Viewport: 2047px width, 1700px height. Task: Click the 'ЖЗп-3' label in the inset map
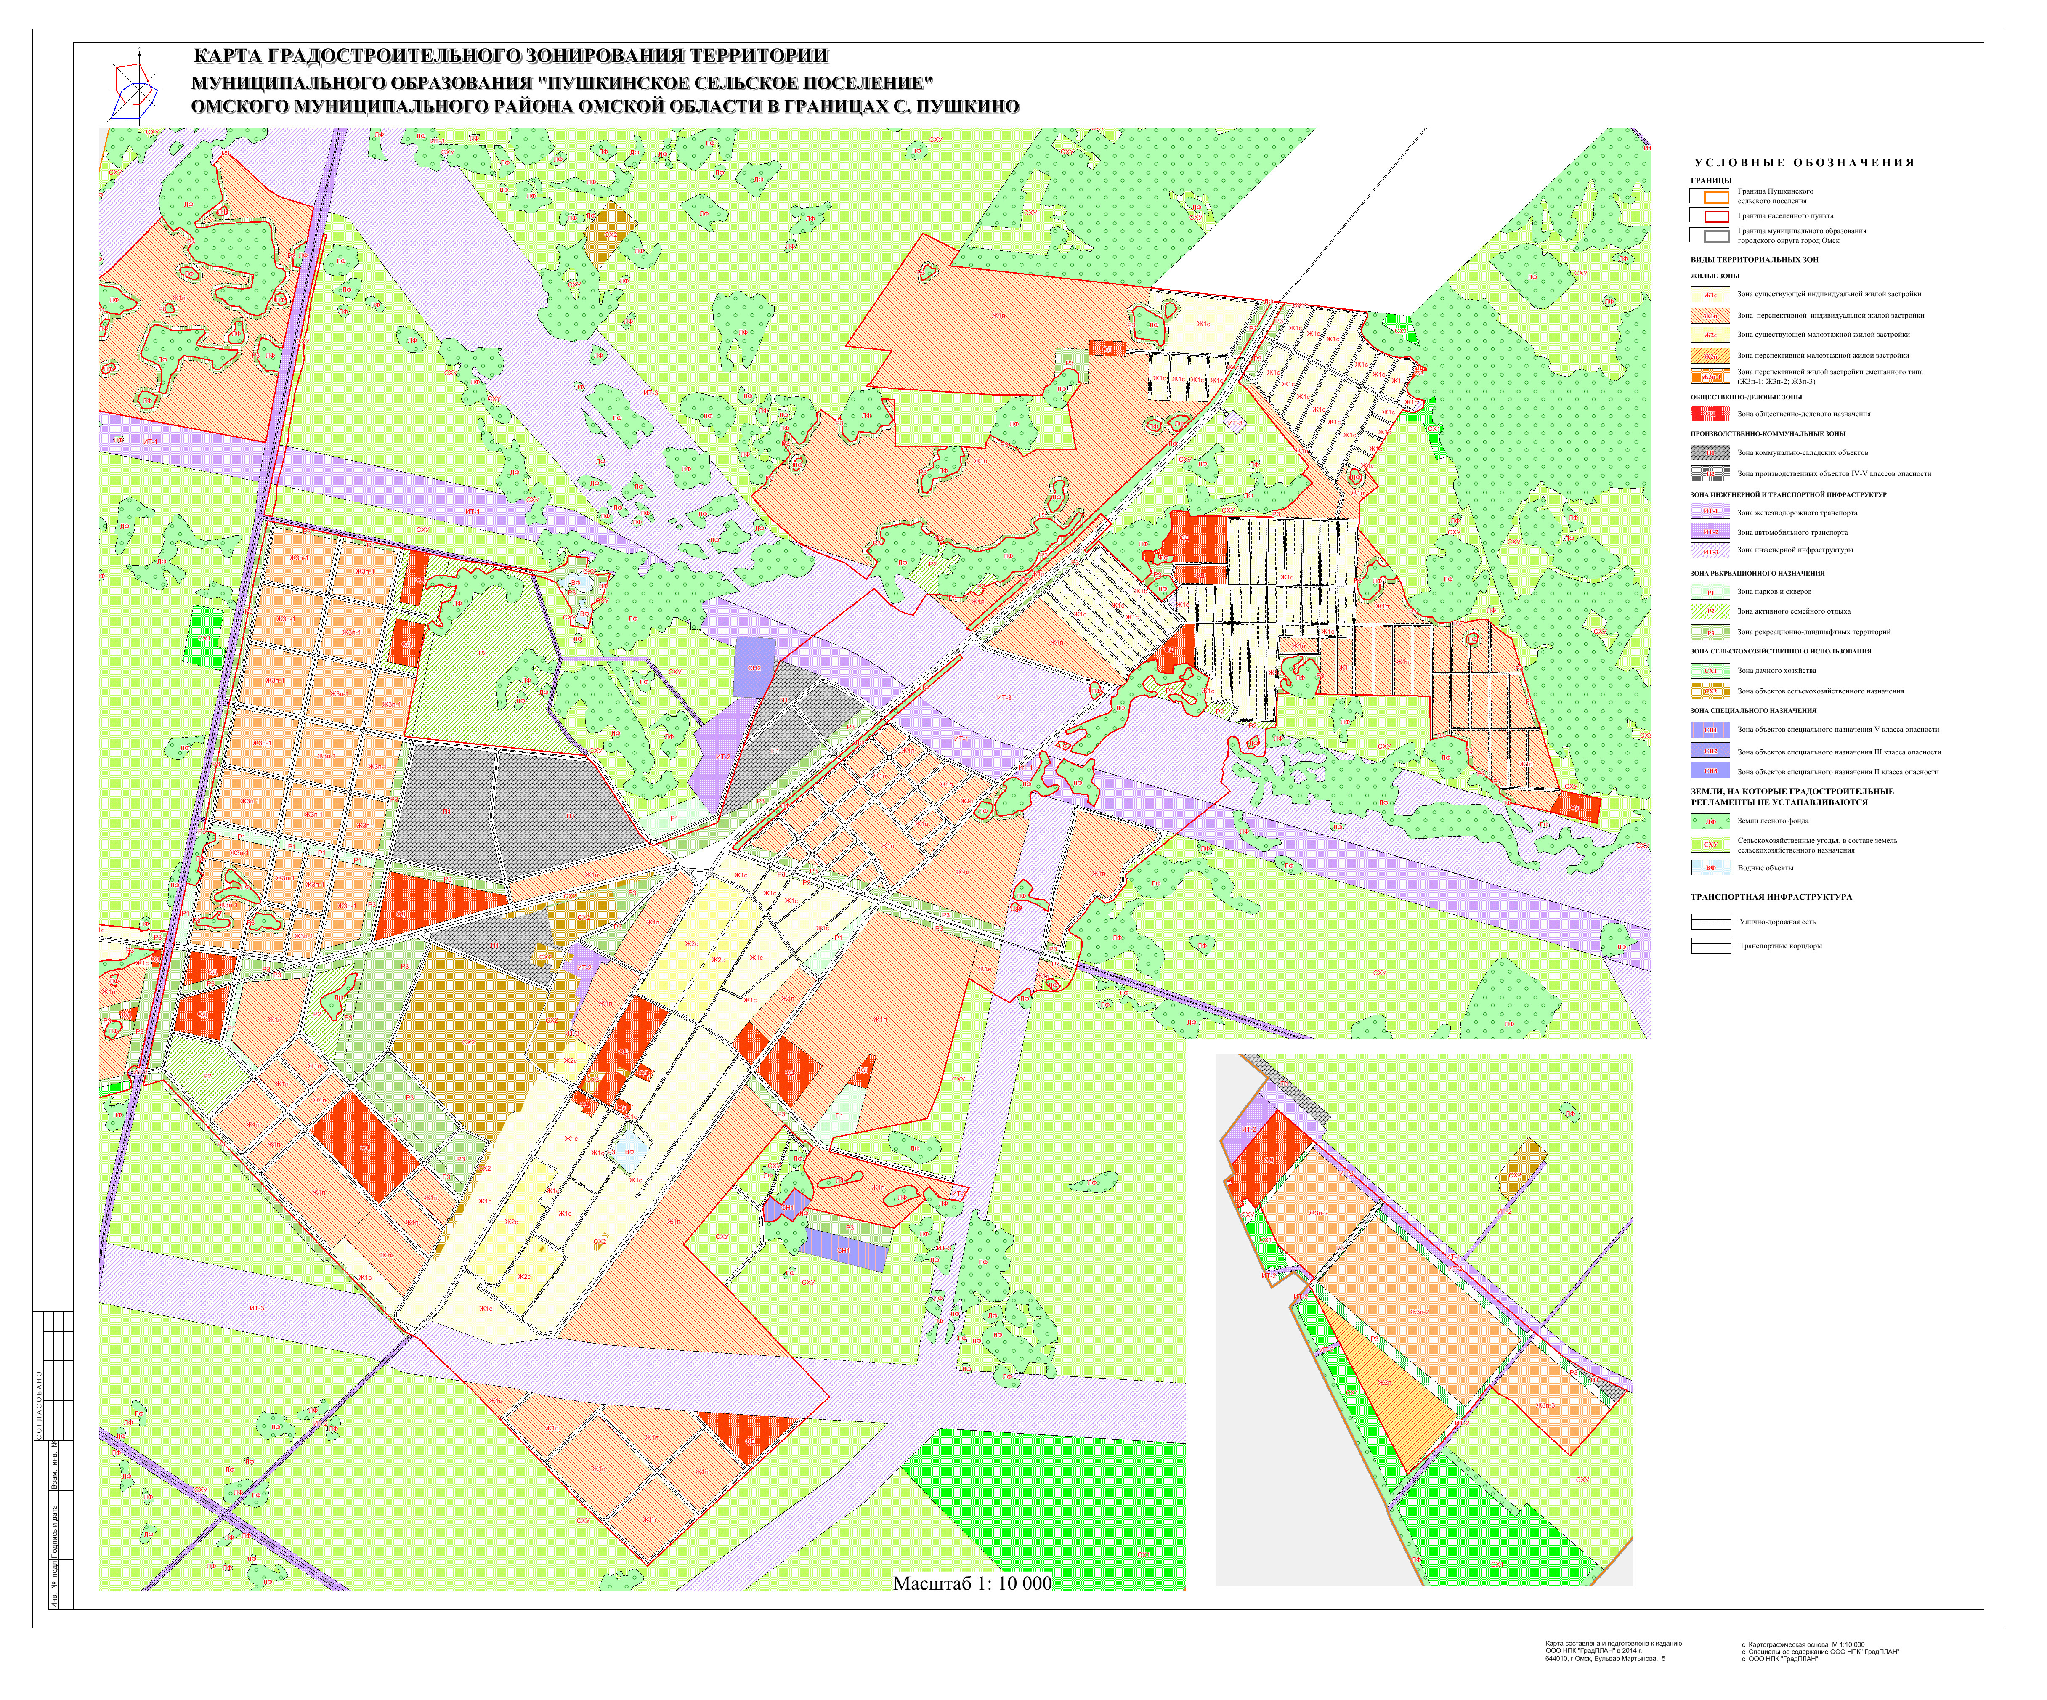click(1545, 1405)
